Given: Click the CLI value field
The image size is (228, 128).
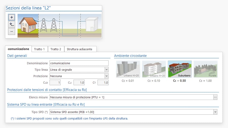Looking at the screenshot, I should coord(79,82).
